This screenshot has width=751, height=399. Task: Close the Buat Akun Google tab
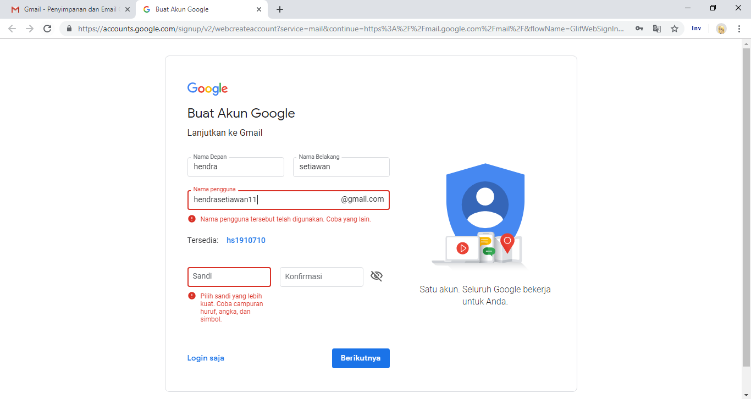259,9
